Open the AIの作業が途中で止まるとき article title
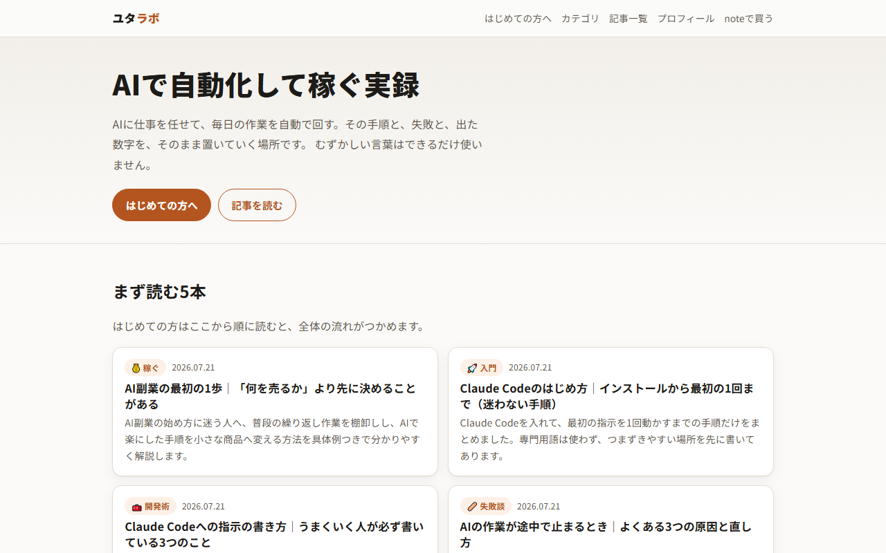This screenshot has width=886, height=553. point(606,534)
